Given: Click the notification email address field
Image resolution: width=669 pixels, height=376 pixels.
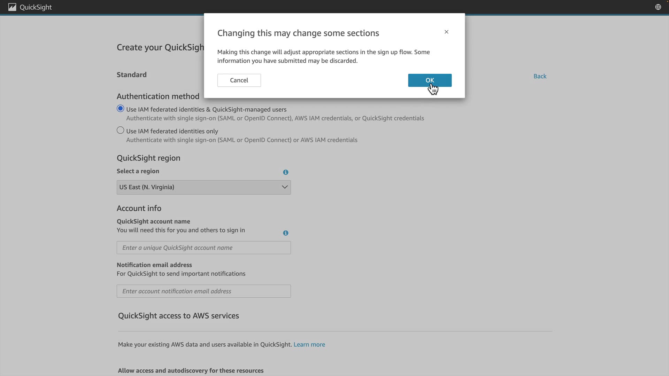Looking at the screenshot, I should [204, 291].
